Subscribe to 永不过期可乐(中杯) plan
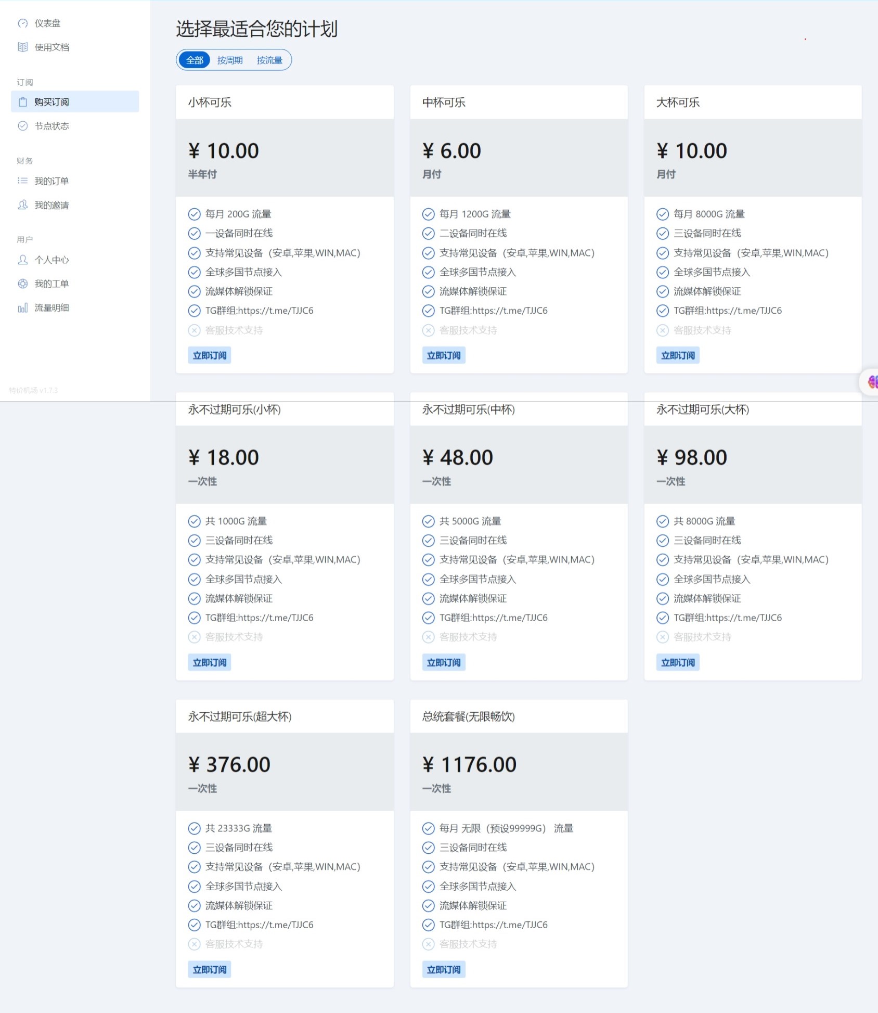878x1013 pixels. pyautogui.click(x=443, y=662)
